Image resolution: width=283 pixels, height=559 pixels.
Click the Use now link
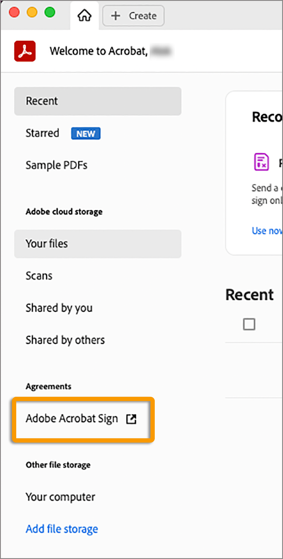pyautogui.click(x=266, y=230)
